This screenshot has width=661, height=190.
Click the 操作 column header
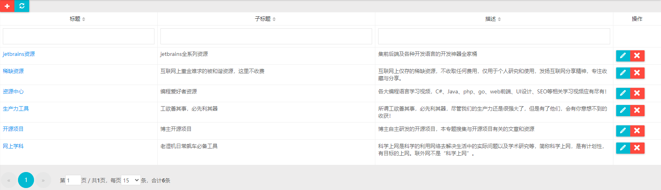tap(637, 19)
